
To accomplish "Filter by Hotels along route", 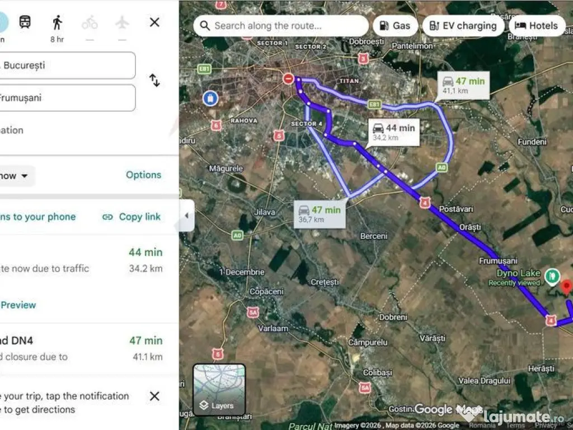I will coord(537,26).
